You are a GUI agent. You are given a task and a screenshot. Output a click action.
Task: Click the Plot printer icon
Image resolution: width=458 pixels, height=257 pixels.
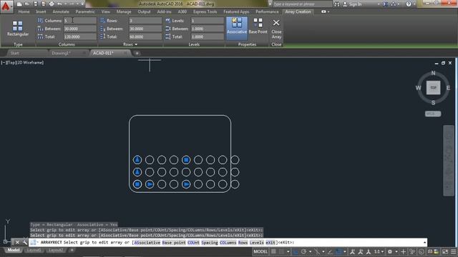coord(52,4)
